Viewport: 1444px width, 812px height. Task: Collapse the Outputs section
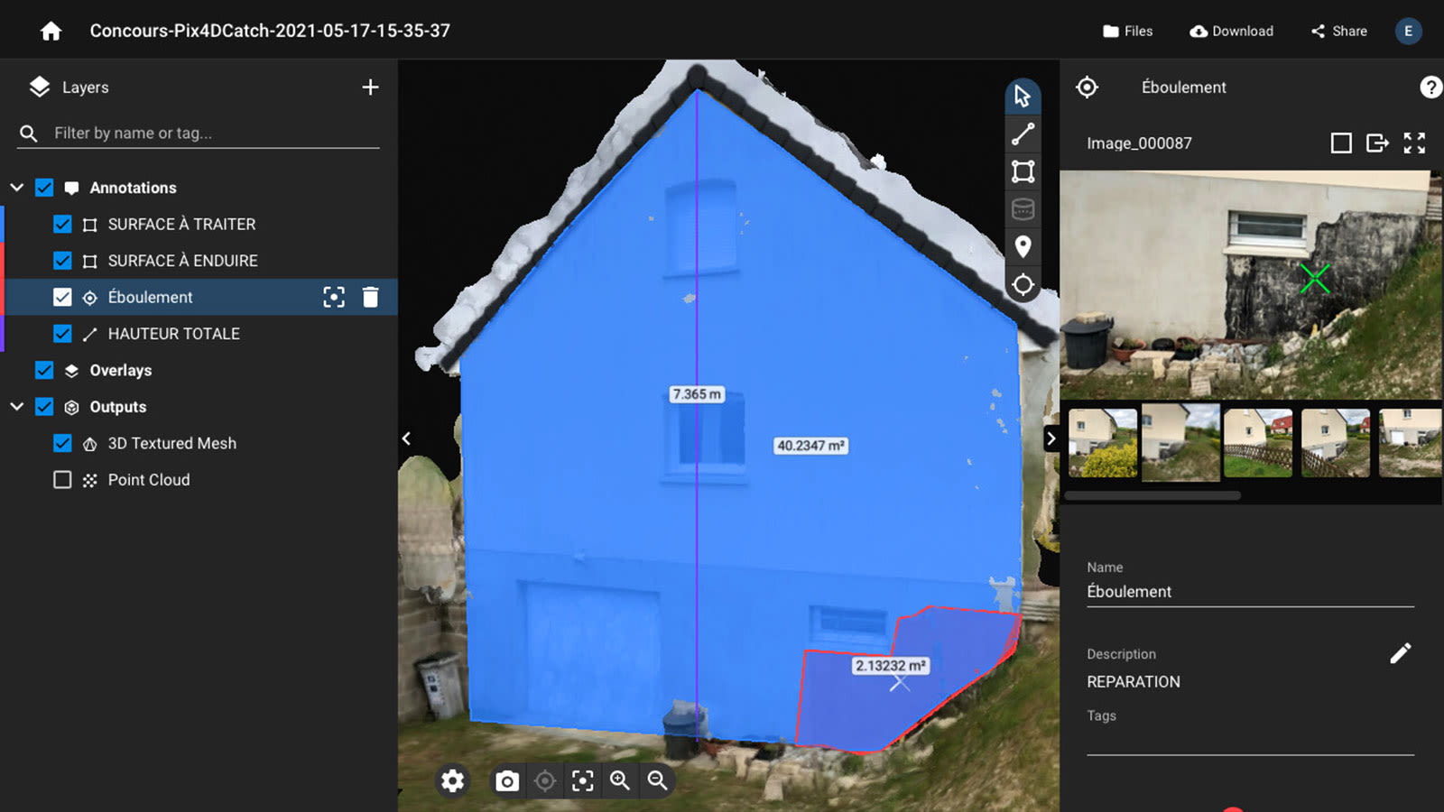coord(16,407)
